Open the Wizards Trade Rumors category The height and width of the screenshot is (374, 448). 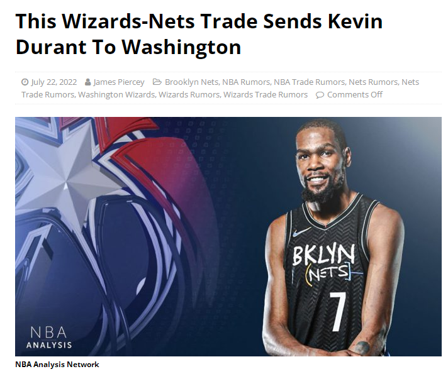click(266, 95)
